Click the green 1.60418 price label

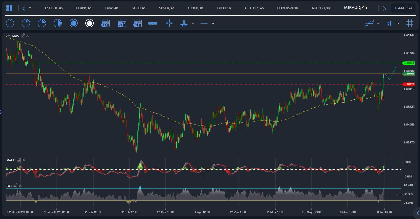click(409, 63)
